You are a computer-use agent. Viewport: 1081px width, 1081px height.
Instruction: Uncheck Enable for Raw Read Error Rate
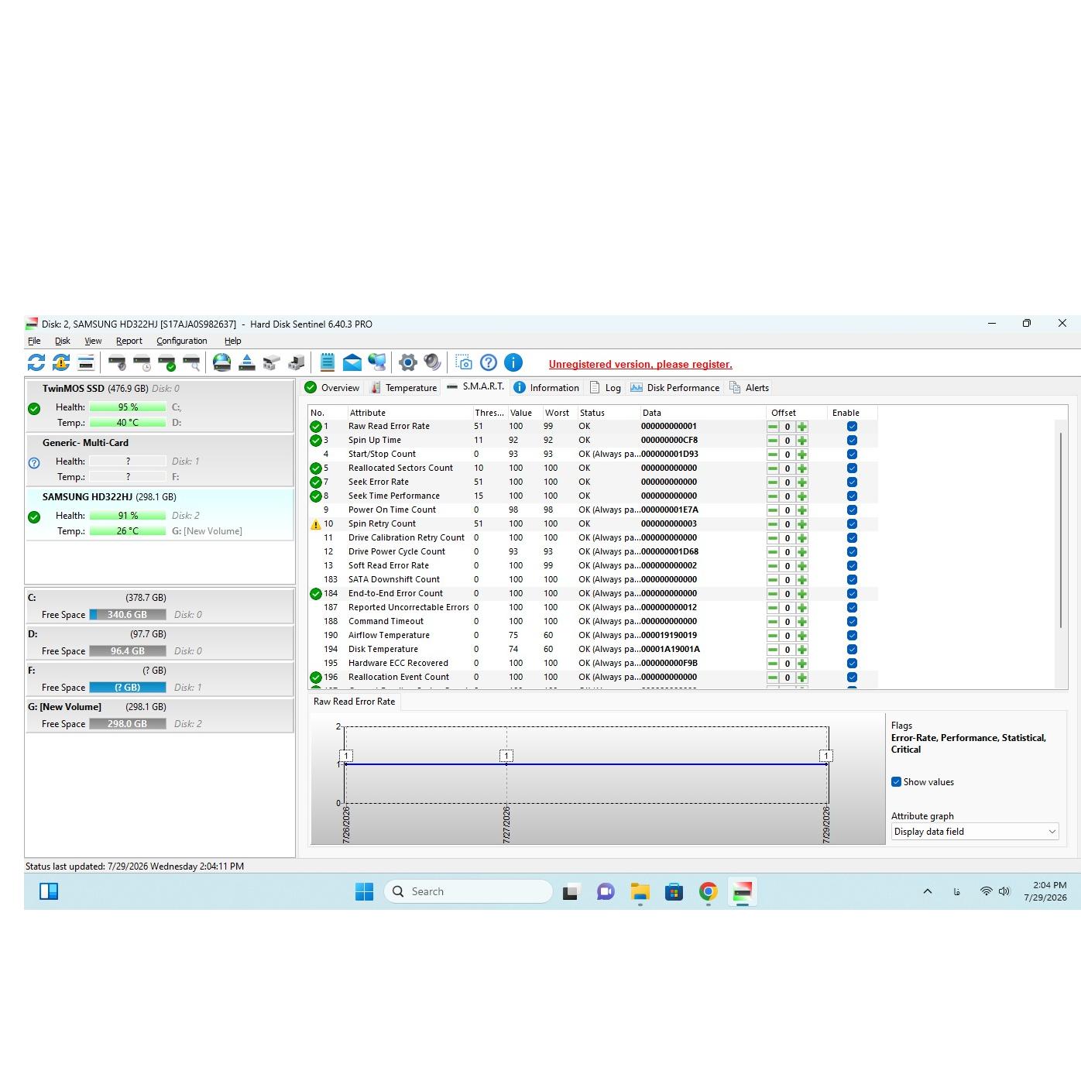pos(852,427)
